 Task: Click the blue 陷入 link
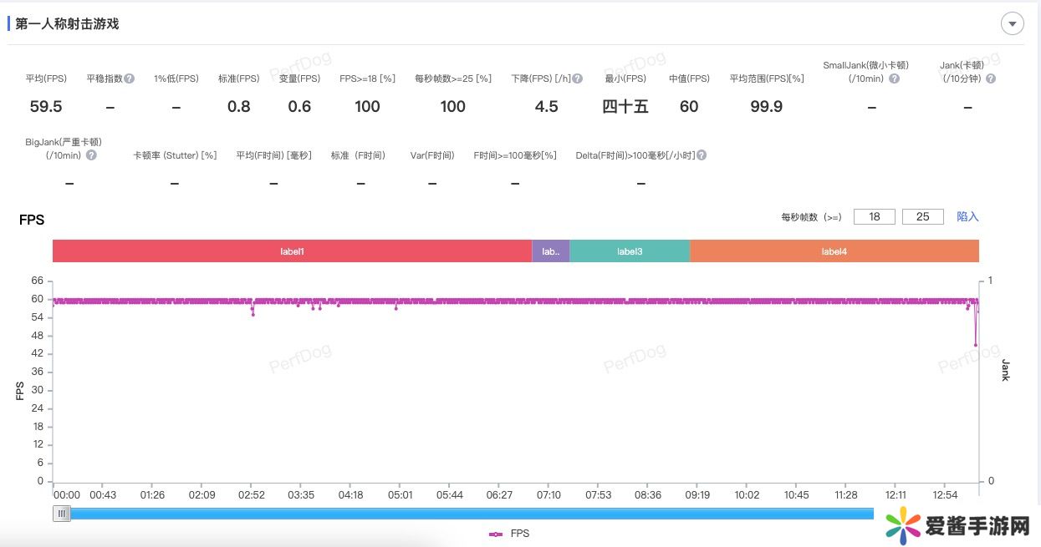pyautogui.click(x=967, y=216)
